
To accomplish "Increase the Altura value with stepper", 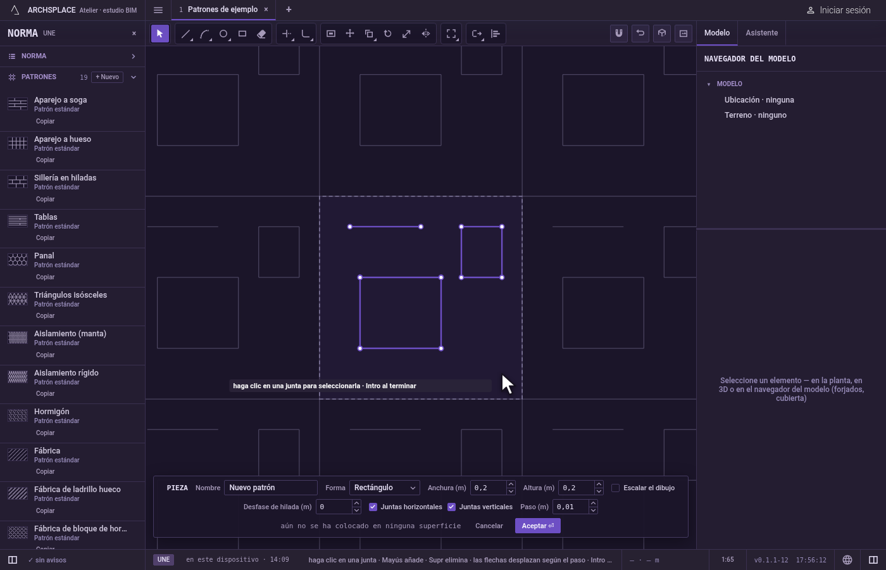I will coord(599,484).
